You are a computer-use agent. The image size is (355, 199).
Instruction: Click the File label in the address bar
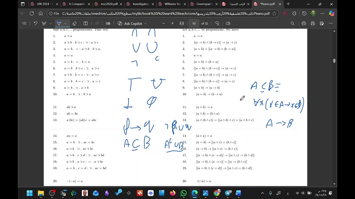coord(56,14)
